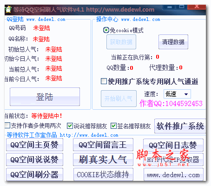Click the 代理数量 count value
This screenshot has height=186, width=211.
(181, 67)
